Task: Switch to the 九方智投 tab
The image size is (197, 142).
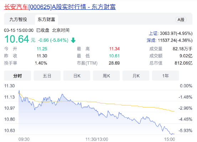Action: tap(18, 20)
